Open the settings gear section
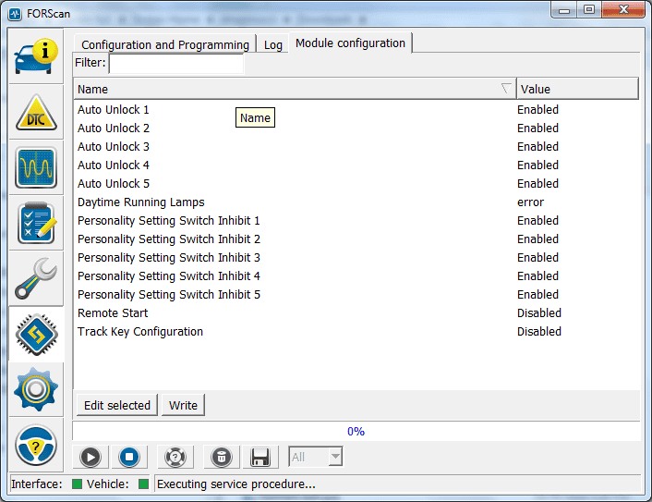The image size is (652, 502). point(36,389)
